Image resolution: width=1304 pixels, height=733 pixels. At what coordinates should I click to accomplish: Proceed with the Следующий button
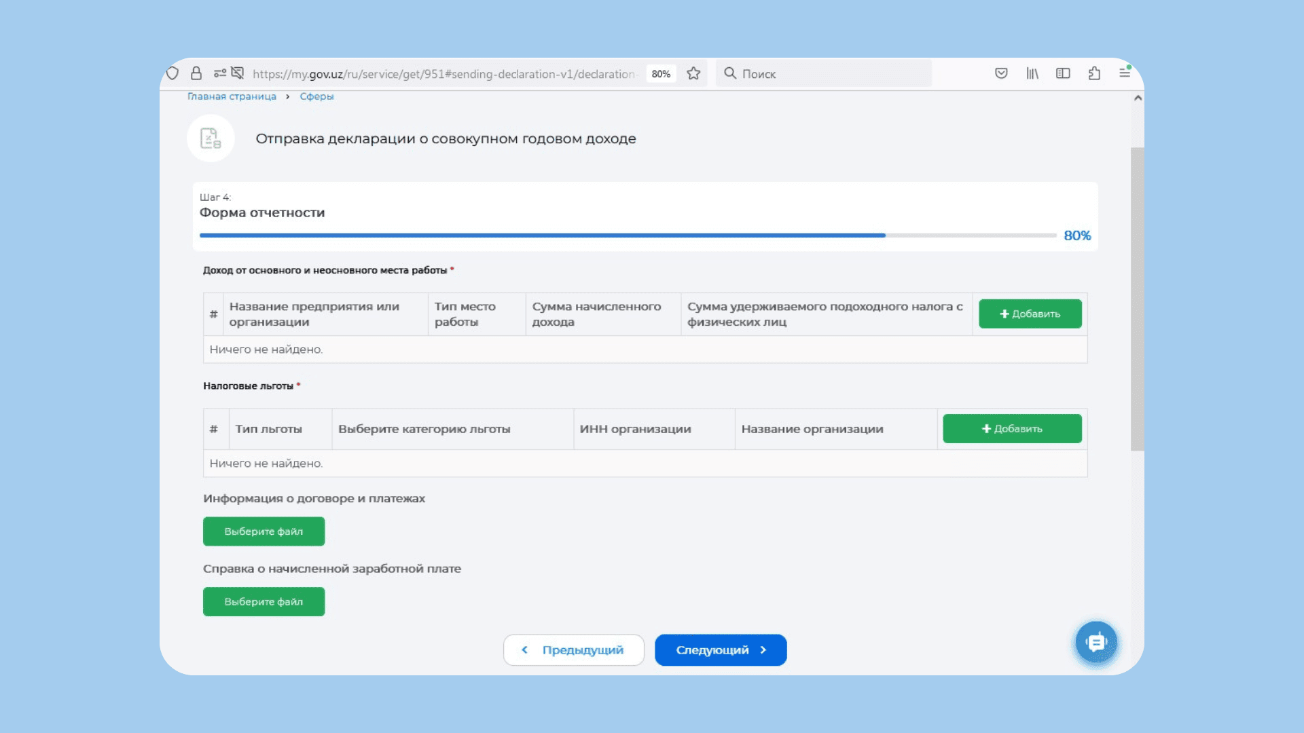click(721, 650)
